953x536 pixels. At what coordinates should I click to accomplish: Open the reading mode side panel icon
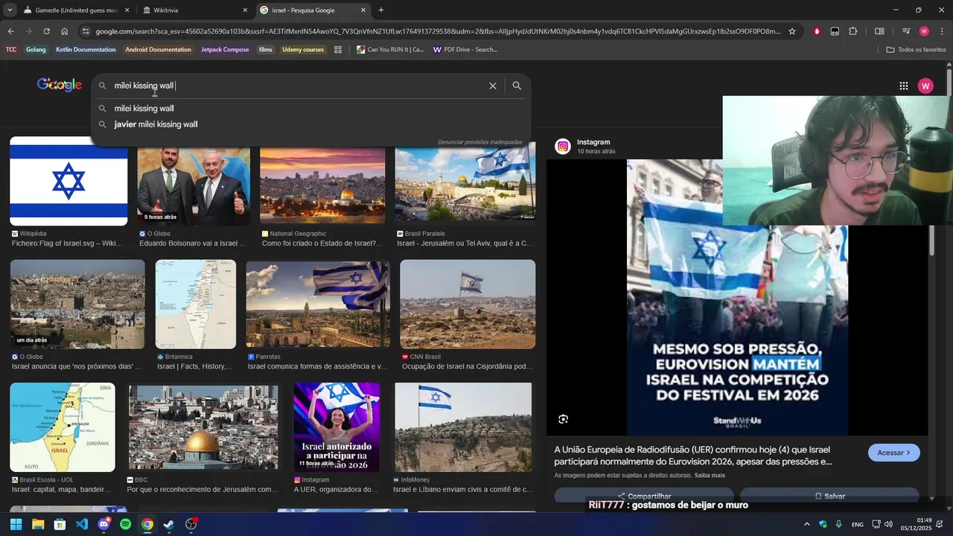click(x=879, y=31)
